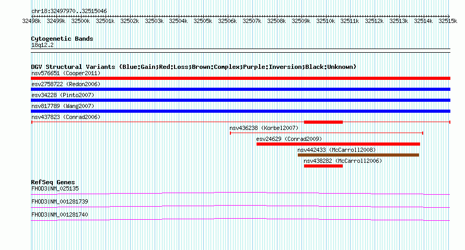Open the nsv437823 (Conrad2006) variant label
The height and width of the screenshot is (250, 465).
coord(66,117)
